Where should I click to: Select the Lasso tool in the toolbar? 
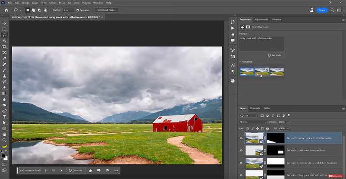4,35
